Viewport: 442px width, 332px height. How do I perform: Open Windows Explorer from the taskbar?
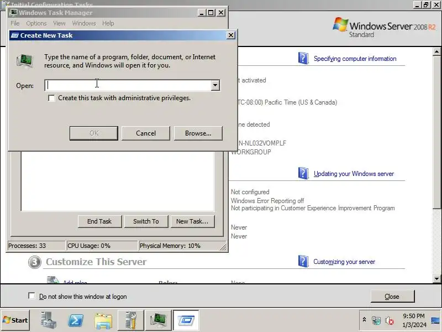point(103,320)
